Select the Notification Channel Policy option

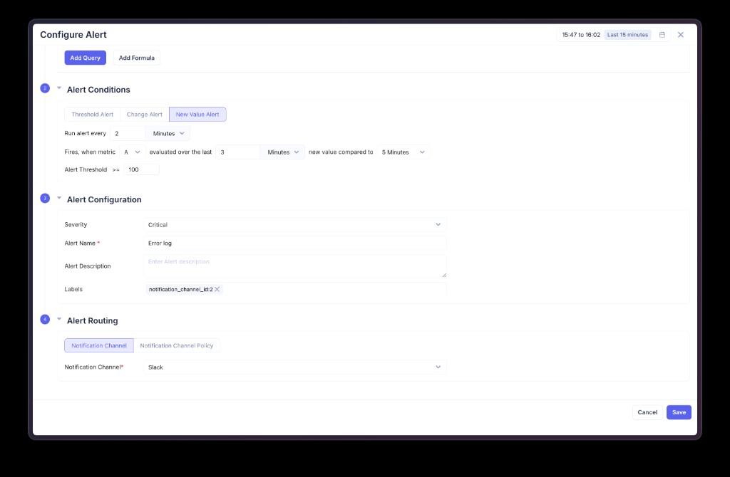(x=176, y=345)
